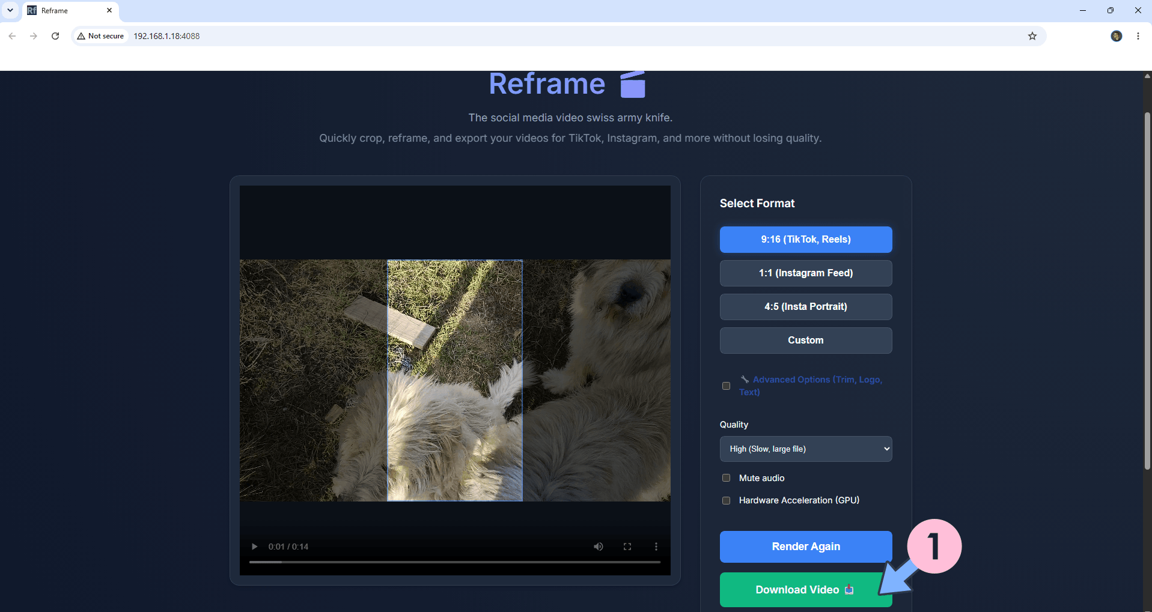Open Chrome three-dot menu
The width and height of the screenshot is (1152, 612).
pos(1138,36)
